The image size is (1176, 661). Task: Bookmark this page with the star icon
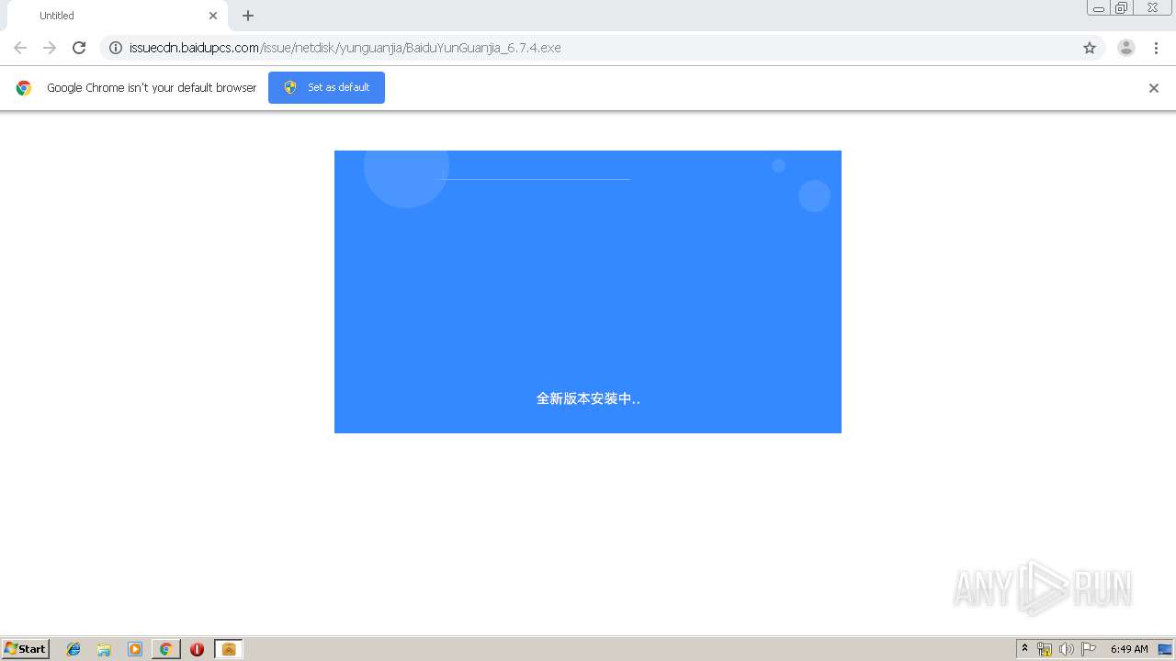click(1090, 48)
